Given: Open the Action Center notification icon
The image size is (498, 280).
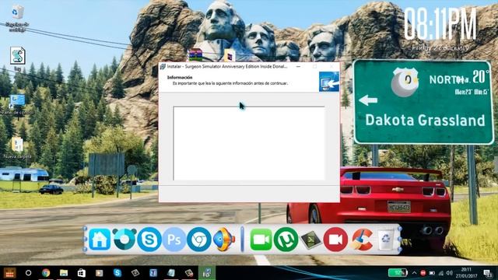Looking at the screenshot, I should 487,273.
